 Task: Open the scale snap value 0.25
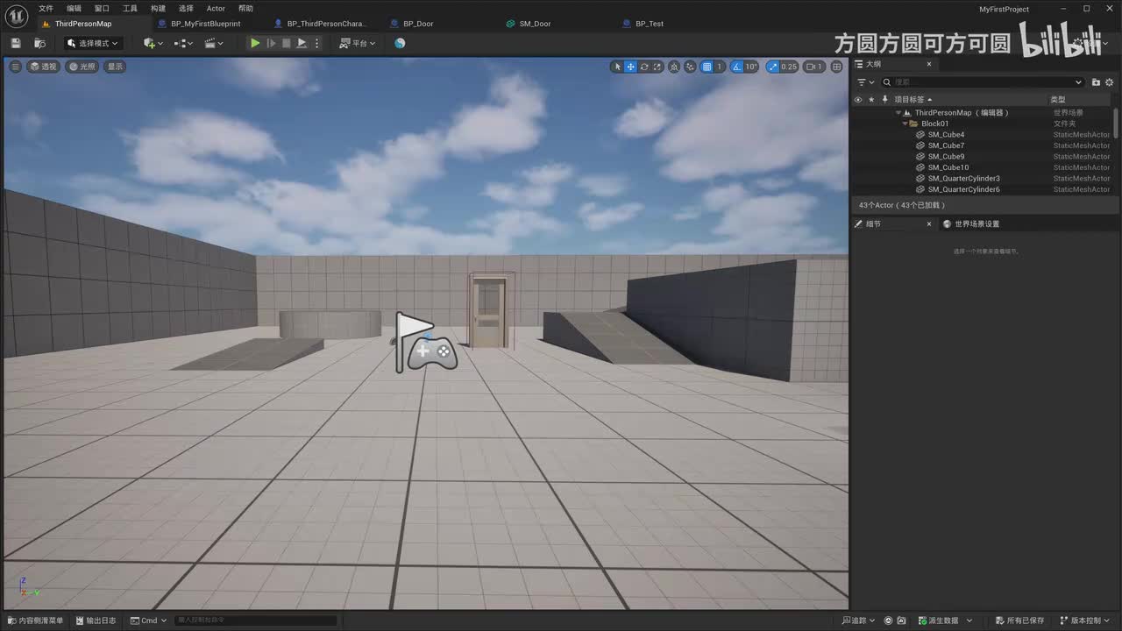point(789,67)
